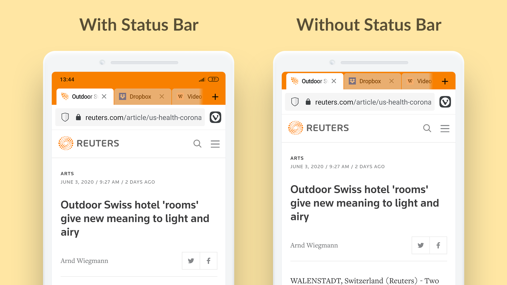This screenshot has height=285, width=507.
Task: Click article headline in left phone
Action: pyautogui.click(x=135, y=218)
